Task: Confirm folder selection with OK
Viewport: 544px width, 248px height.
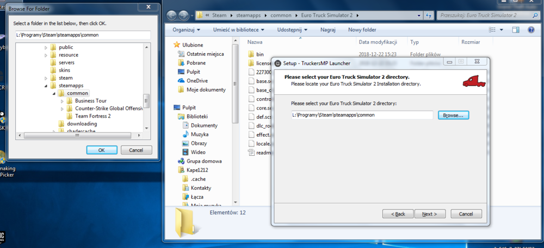Action: (102, 150)
